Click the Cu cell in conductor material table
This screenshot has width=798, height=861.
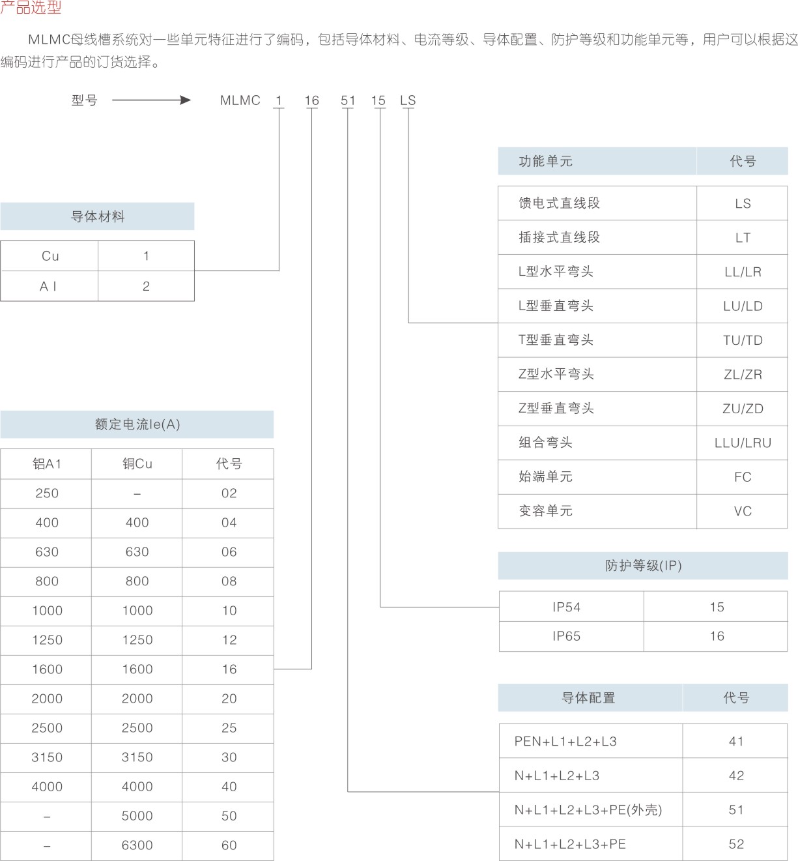pos(50,256)
